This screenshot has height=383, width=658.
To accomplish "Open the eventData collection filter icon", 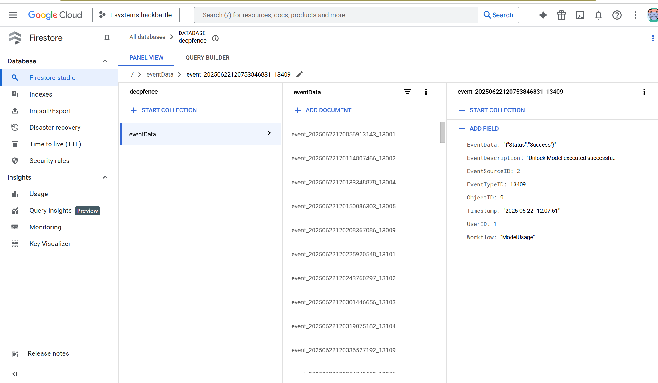I will tap(407, 92).
